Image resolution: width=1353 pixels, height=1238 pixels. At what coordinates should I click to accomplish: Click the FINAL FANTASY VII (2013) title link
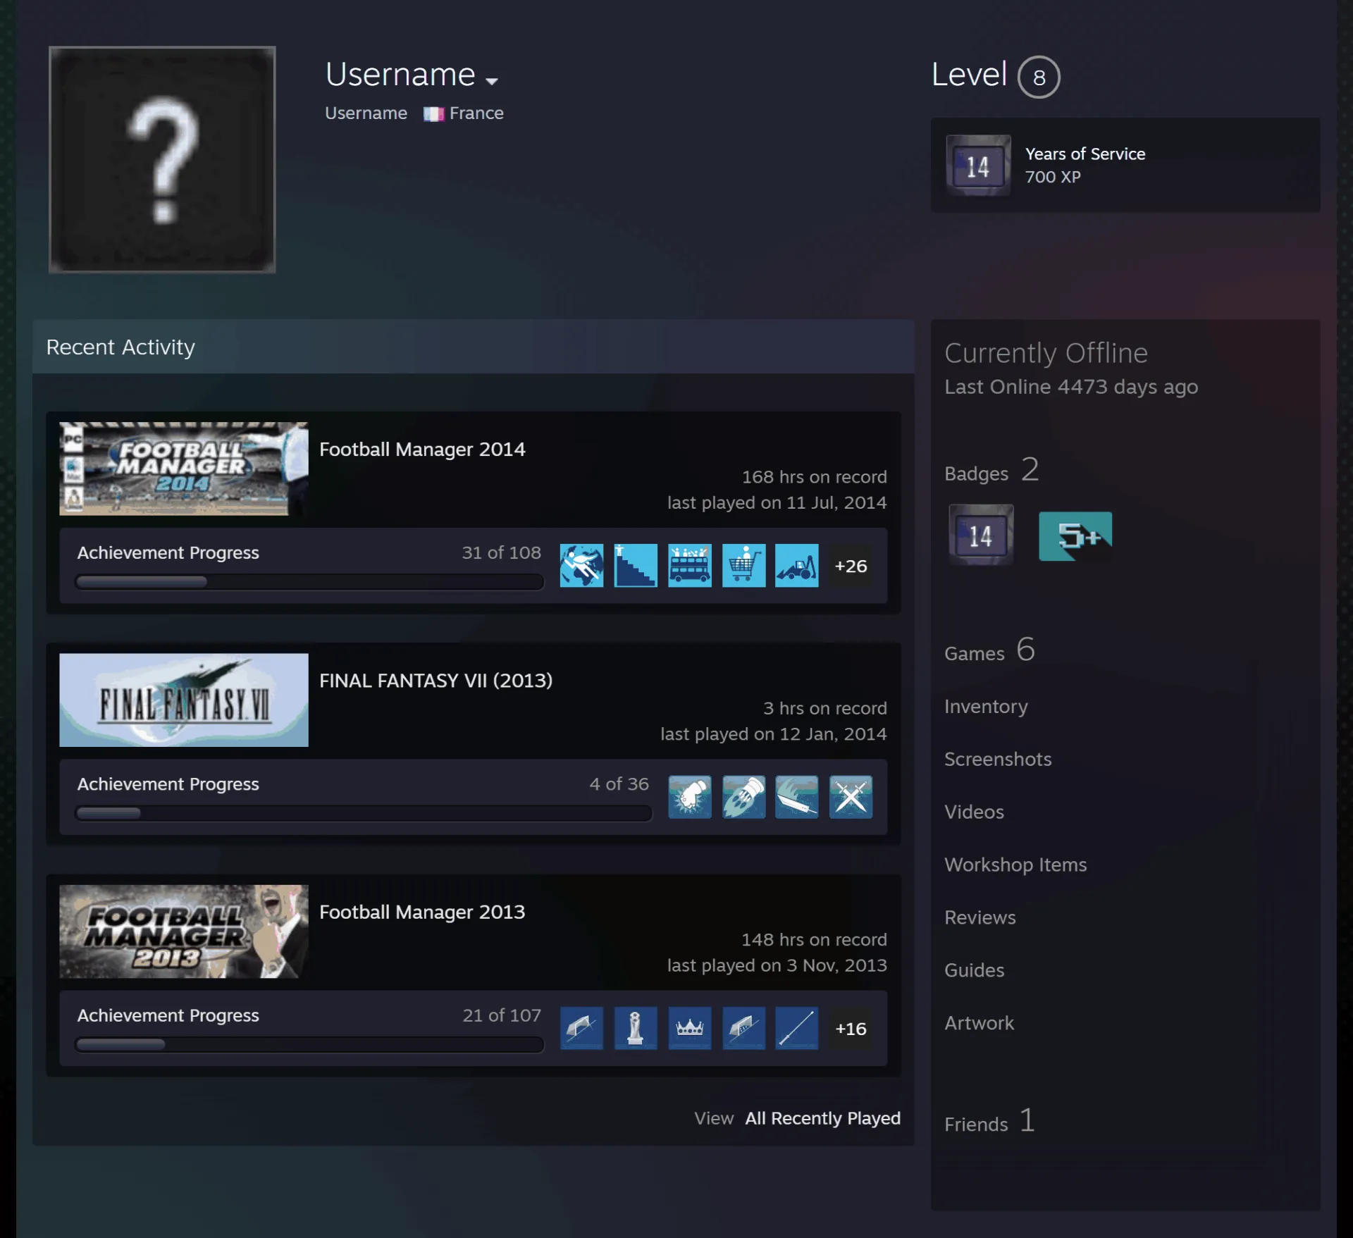click(x=435, y=680)
